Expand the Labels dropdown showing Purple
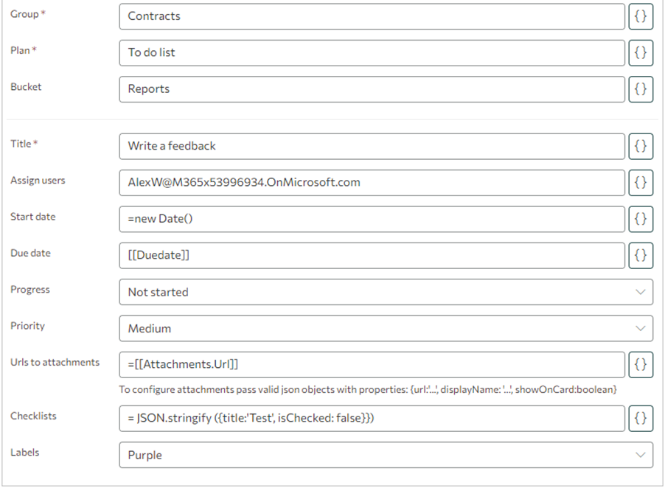The width and height of the screenshot is (665, 488). point(386,455)
